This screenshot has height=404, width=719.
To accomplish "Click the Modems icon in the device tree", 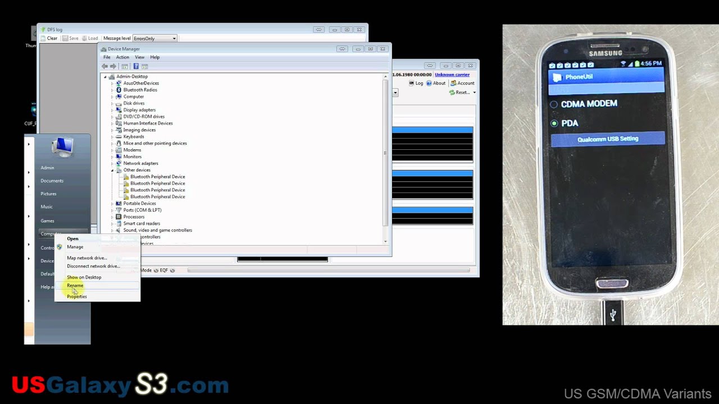I will pyautogui.click(x=119, y=150).
